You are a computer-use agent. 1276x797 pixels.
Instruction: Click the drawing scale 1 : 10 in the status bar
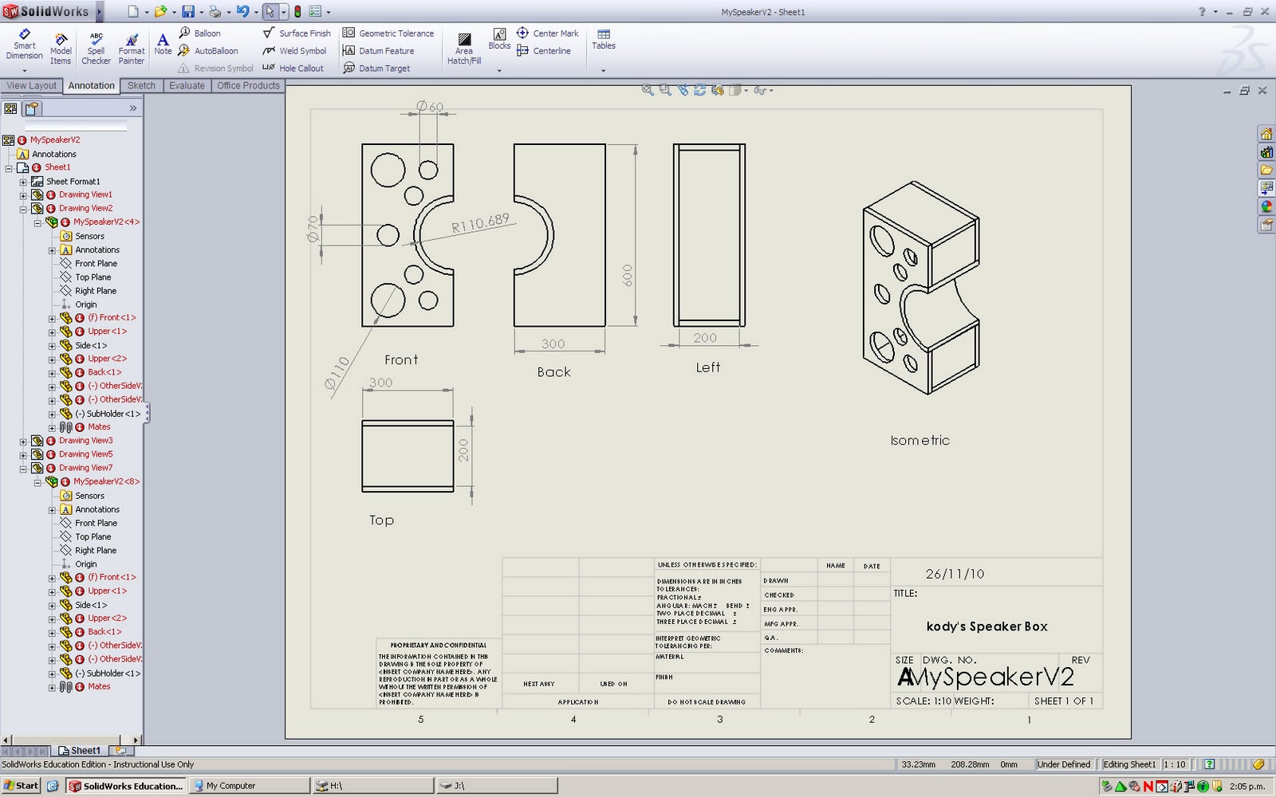tap(1176, 764)
